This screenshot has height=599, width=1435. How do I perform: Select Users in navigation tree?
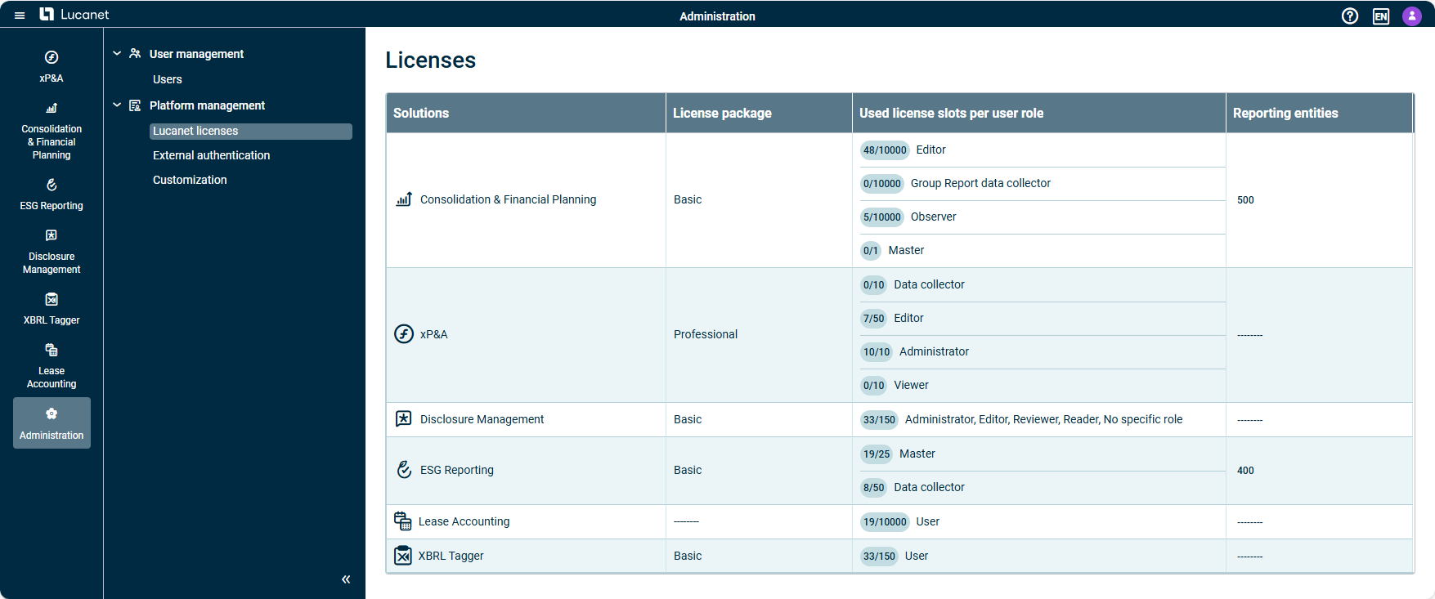[x=168, y=79]
